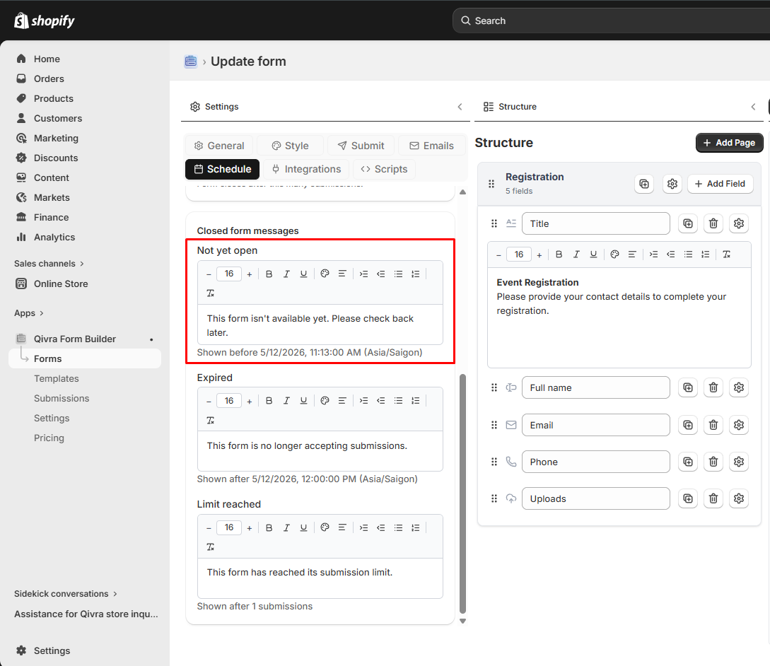Increase font size in Limit reached editor
Image resolution: width=770 pixels, height=666 pixels.
coord(250,527)
